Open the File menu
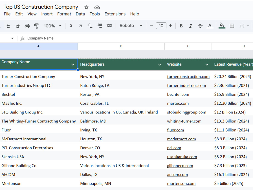This screenshot has width=253, height=190. pos(7,14)
